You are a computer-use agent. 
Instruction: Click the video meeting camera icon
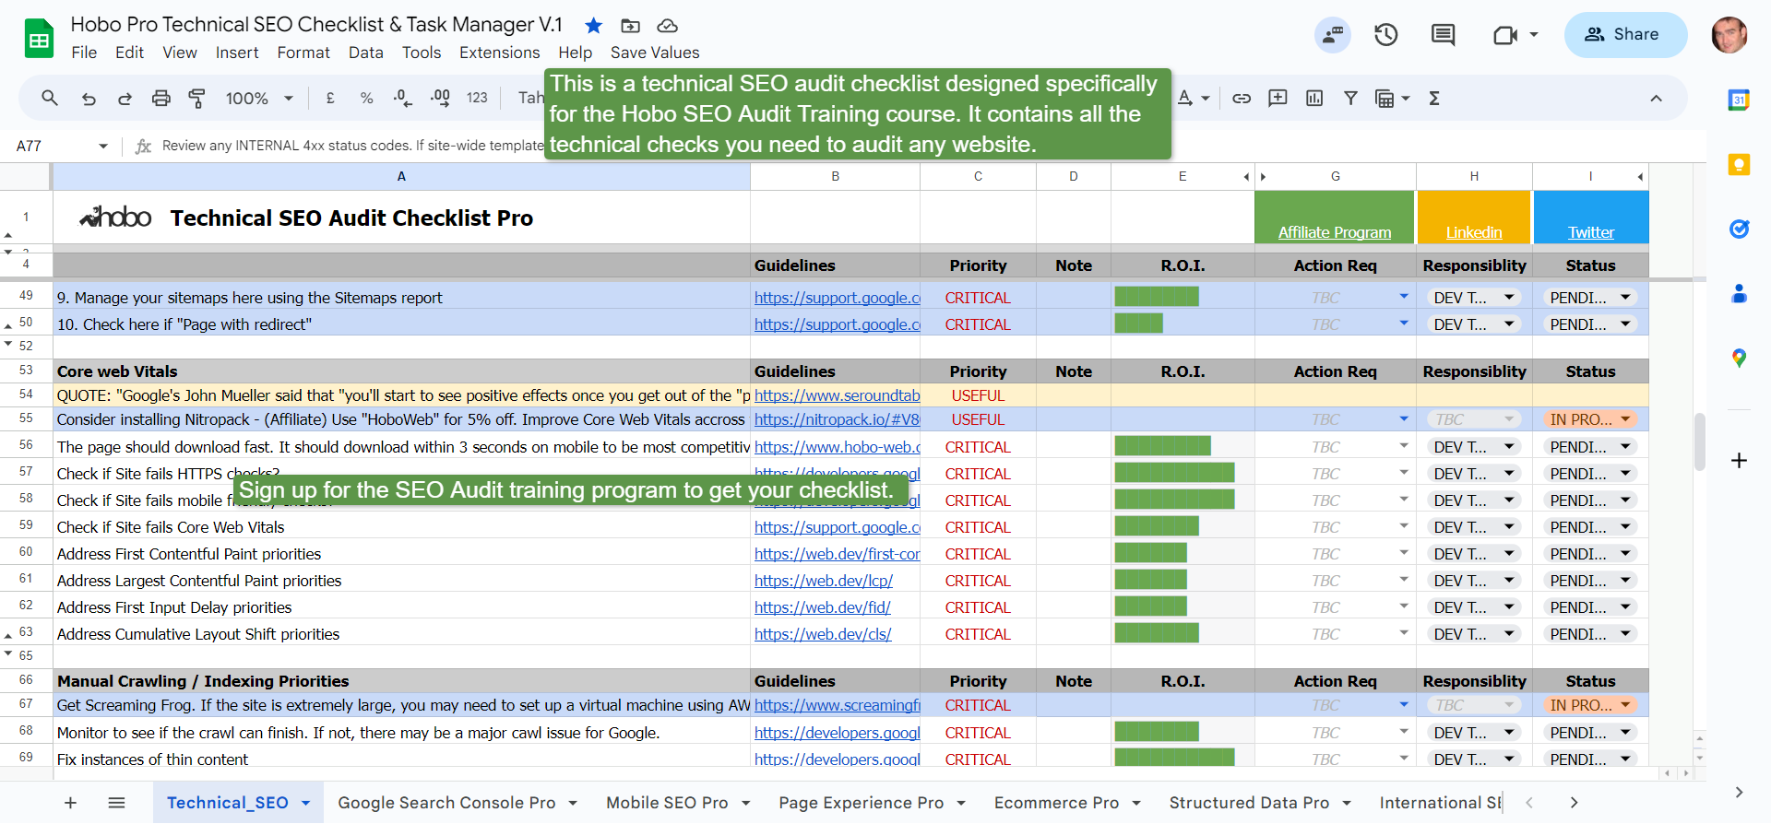[x=1505, y=35]
